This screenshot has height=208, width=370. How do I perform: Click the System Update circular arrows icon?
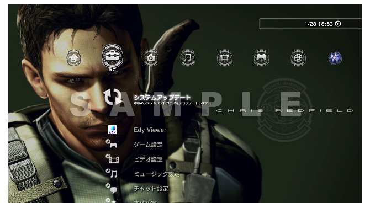pyautogui.click(x=113, y=97)
